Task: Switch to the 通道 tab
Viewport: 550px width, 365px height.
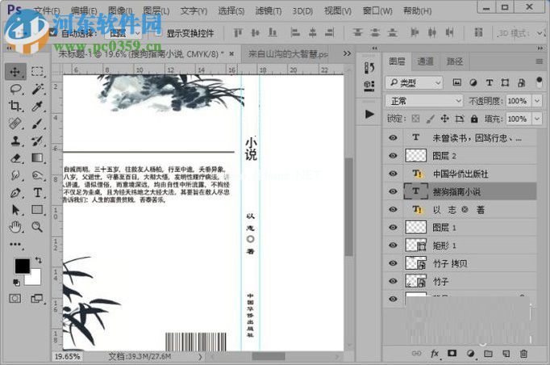Action: click(425, 62)
